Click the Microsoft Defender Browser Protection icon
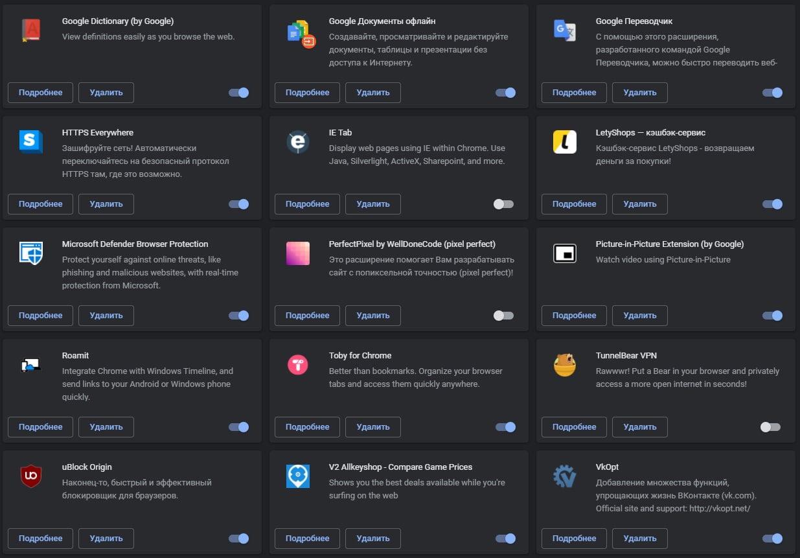800x558 pixels. coord(31,253)
